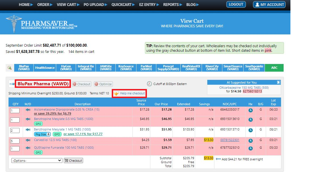Open Benztropine Mesylate 0.5 MG TABS item

coord(64,119)
